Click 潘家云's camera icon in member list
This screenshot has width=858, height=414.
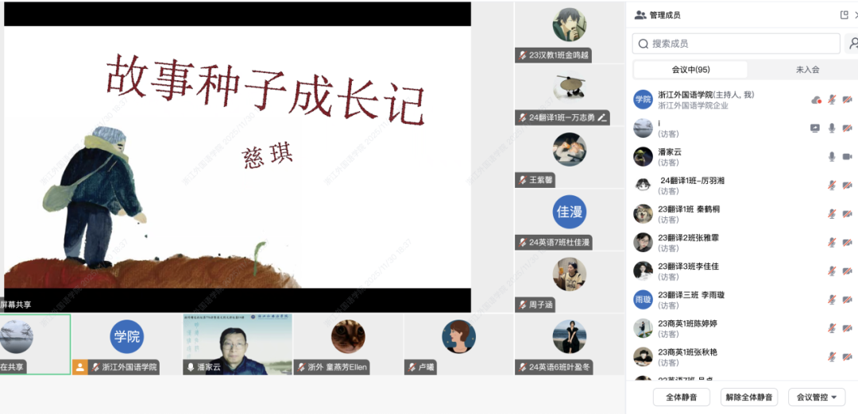847,157
